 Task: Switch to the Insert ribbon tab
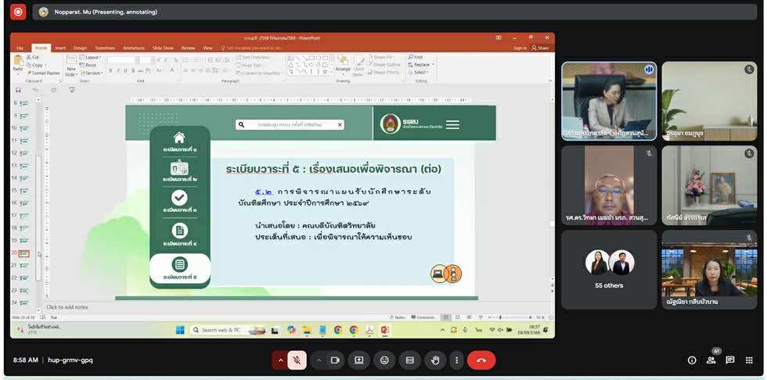click(60, 48)
